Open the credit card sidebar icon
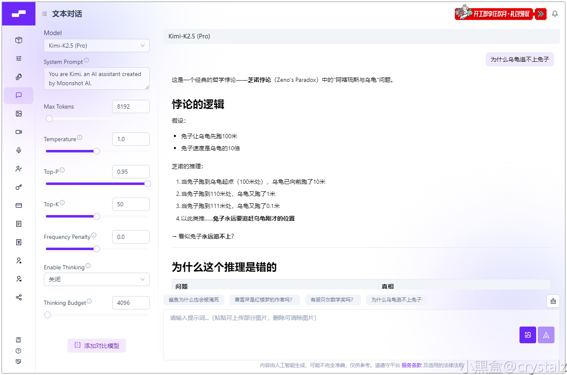The image size is (567, 375). pos(19,205)
